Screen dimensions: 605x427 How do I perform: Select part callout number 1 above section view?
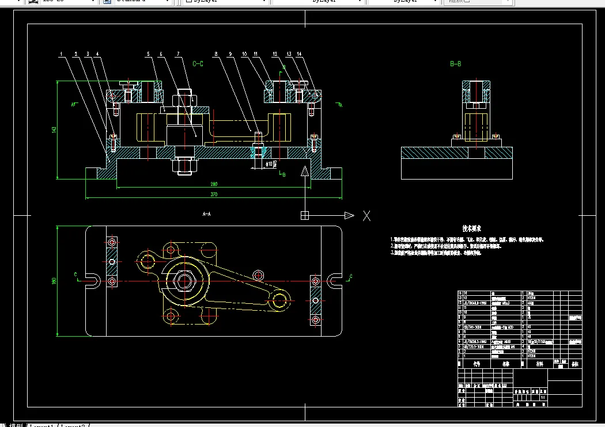(61, 54)
